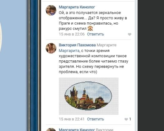Click Ответить under the 22:06 comment
164x131 pixels.
pyautogui.click(x=96, y=34)
